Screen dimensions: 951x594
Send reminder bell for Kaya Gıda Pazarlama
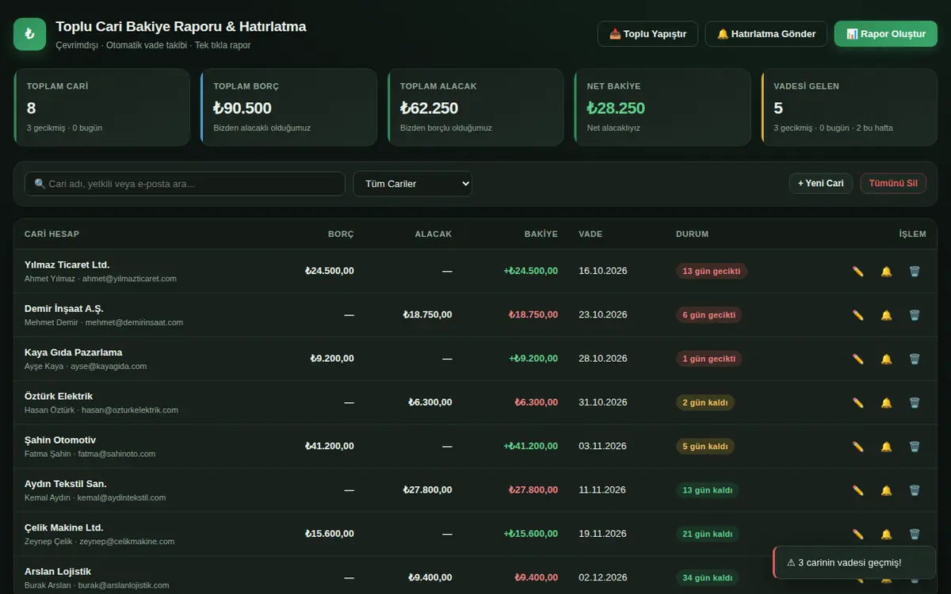886,359
